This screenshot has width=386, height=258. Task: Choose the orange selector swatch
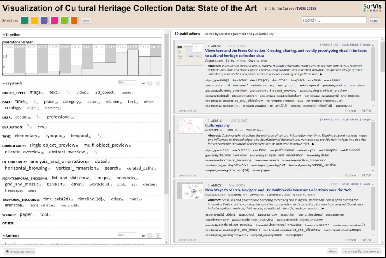pos(74,21)
